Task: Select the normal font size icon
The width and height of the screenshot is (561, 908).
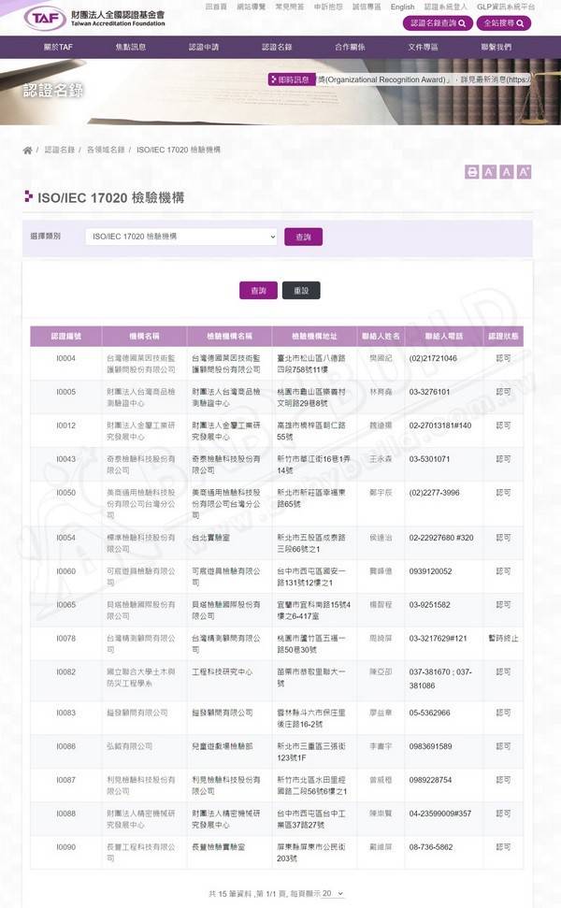Action: coord(507,172)
